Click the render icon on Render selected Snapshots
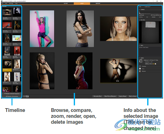164x134 pixels. (x=5, y=94)
